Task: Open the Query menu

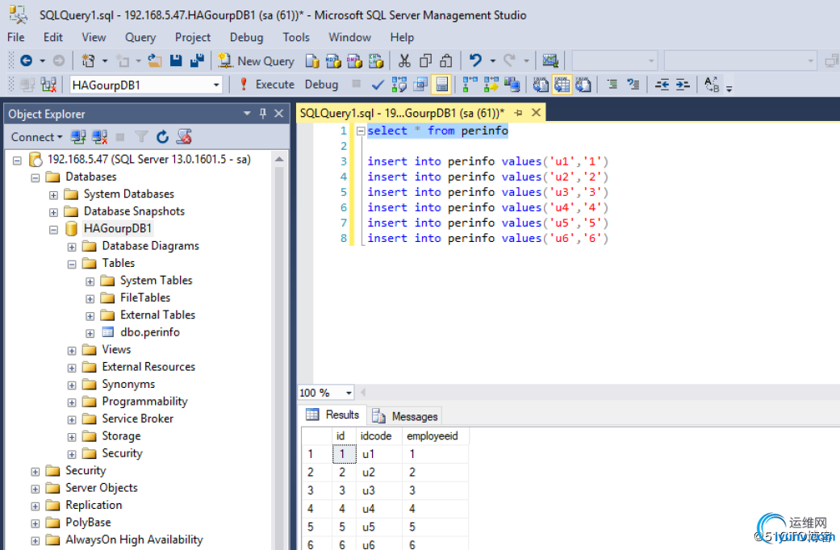Action: point(140,37)
